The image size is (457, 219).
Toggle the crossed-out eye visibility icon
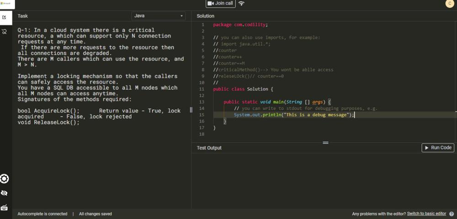[x=5, y=193]
